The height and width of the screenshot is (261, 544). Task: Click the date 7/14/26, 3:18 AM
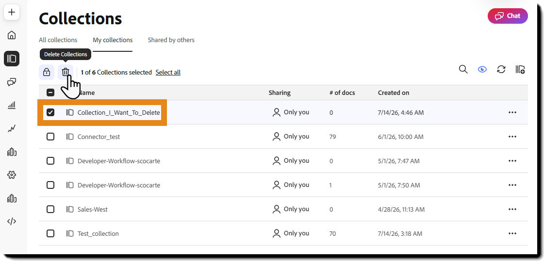coord(400,234)
